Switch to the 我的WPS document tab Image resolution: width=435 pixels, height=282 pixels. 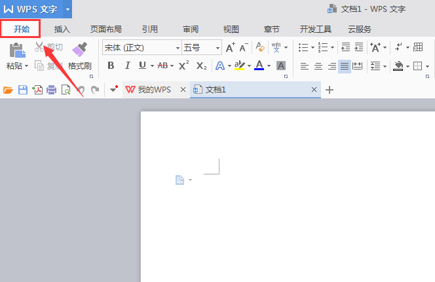(153, 90)
